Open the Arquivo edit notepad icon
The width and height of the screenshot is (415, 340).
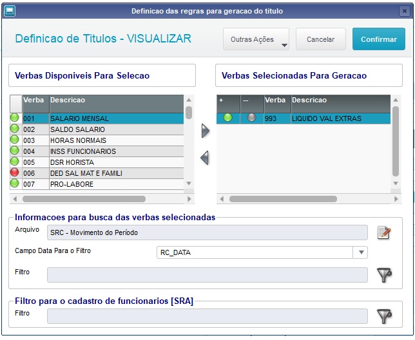click(x=384, y=232)
